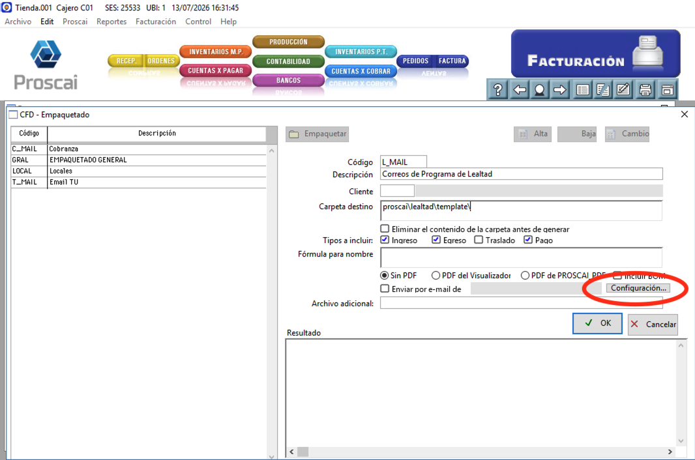Screen dimensions: 695x460
Task: Confirm with the OK button
Action: click(x=597, y=324)
